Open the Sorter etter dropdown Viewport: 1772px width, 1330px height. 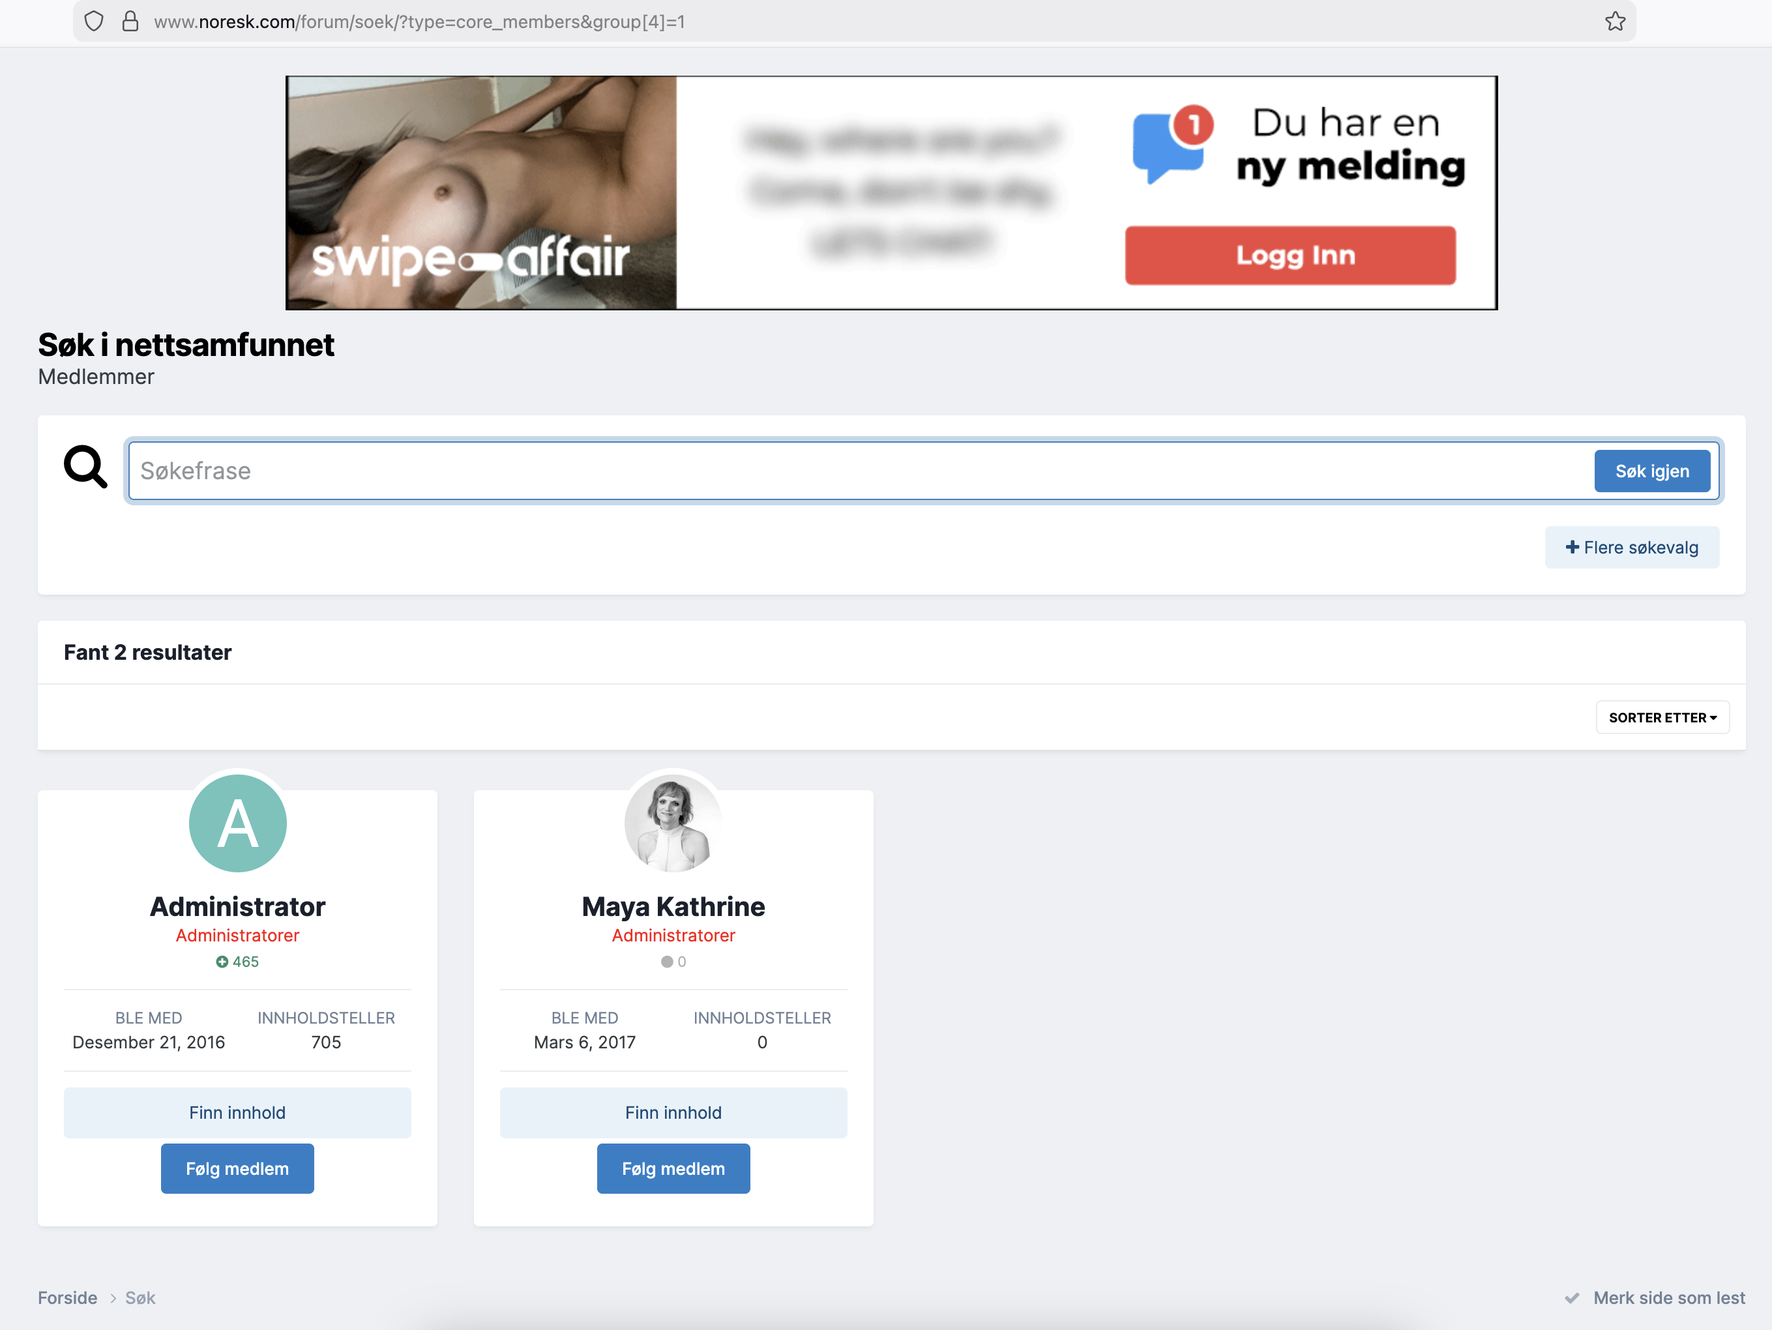click(1661, 717)
